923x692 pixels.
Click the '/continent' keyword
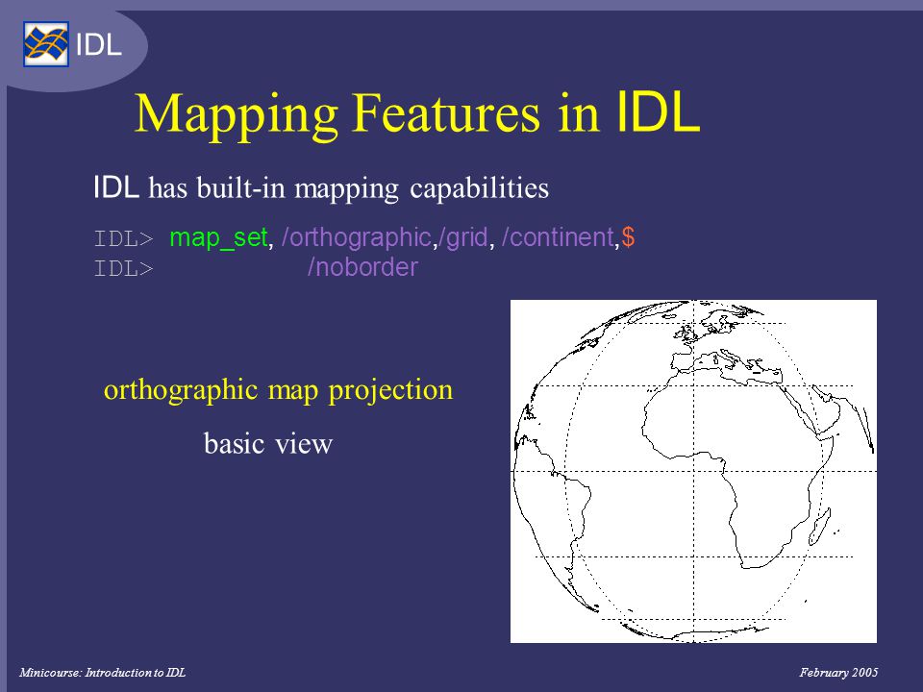click(x=558, y=237)
